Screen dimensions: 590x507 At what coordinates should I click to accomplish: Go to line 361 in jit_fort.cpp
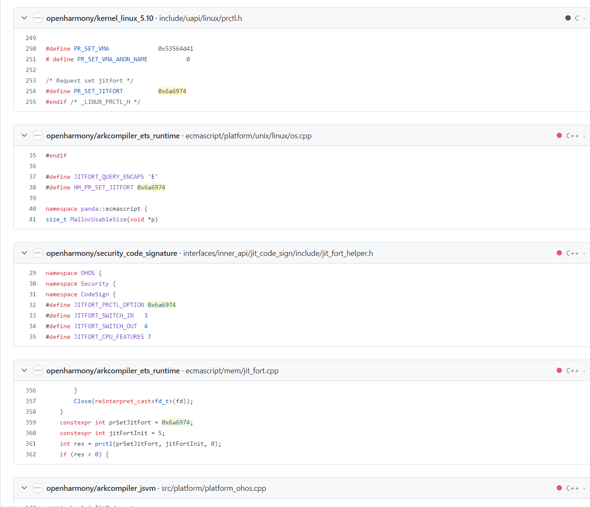31,444
